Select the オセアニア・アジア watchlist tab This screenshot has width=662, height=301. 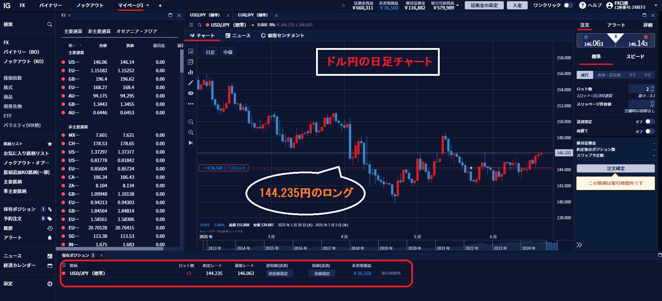pyautogui.click(x=137, y=32)
